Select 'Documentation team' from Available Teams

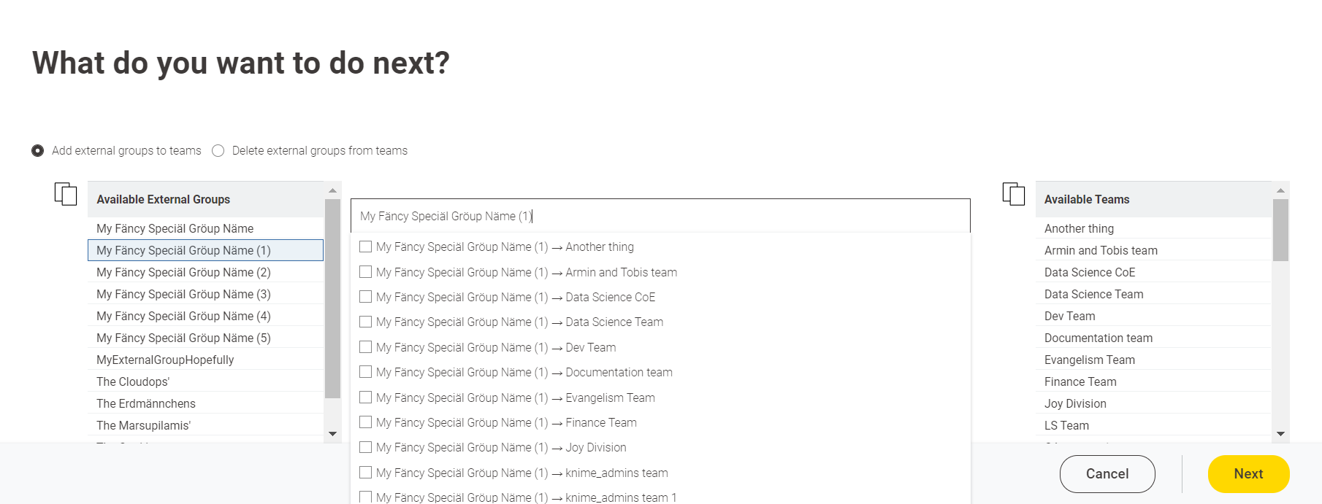coord(1098,338)
